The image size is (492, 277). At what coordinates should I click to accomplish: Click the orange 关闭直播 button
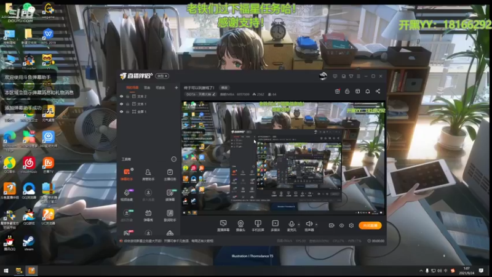click(370, 225)
